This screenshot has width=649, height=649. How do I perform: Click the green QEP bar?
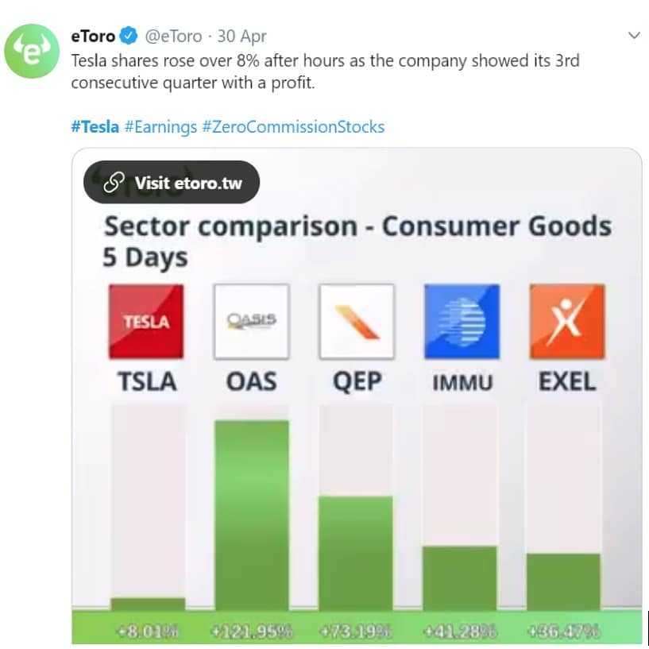pos(356,553)
